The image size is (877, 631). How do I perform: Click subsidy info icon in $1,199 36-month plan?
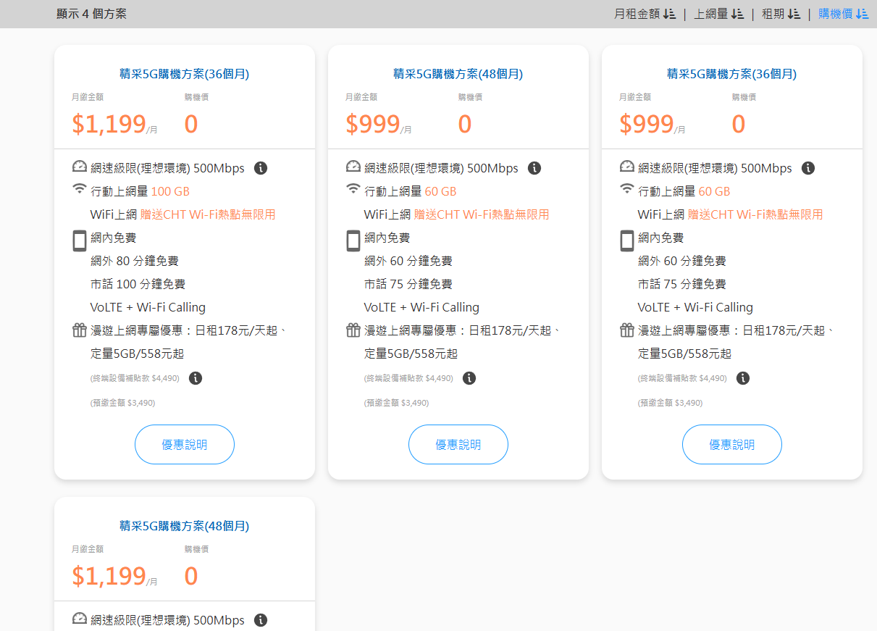pyautogui.click(x=196, y=378)
